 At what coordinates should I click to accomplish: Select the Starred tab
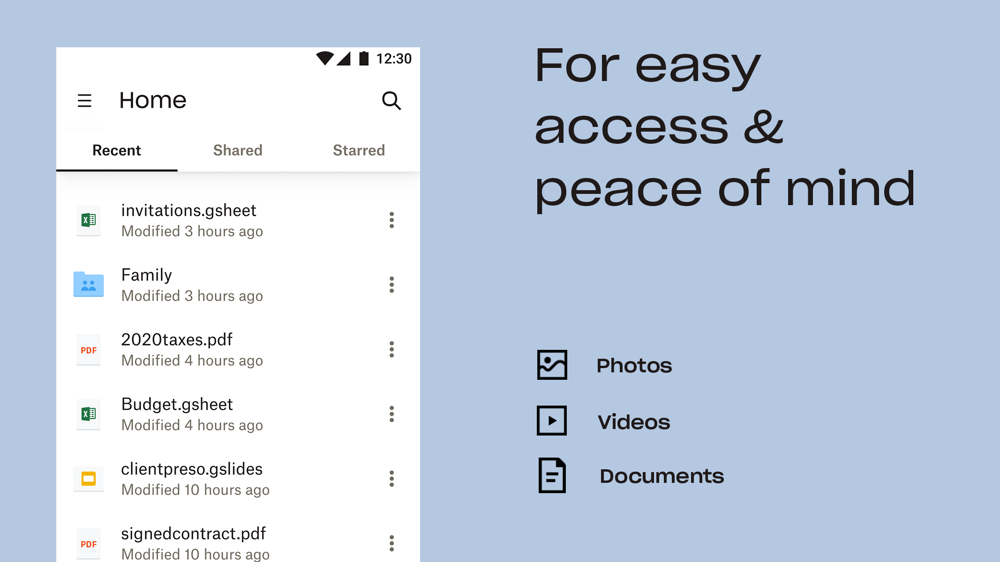click(358, 150)
